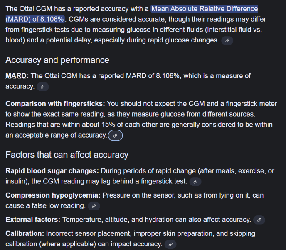Click the highlighted 'Mean Absolute Relative Difference' text

pos(205,9)
